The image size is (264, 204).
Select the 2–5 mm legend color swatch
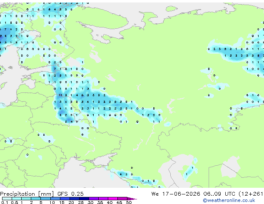(x=36, y=199)
